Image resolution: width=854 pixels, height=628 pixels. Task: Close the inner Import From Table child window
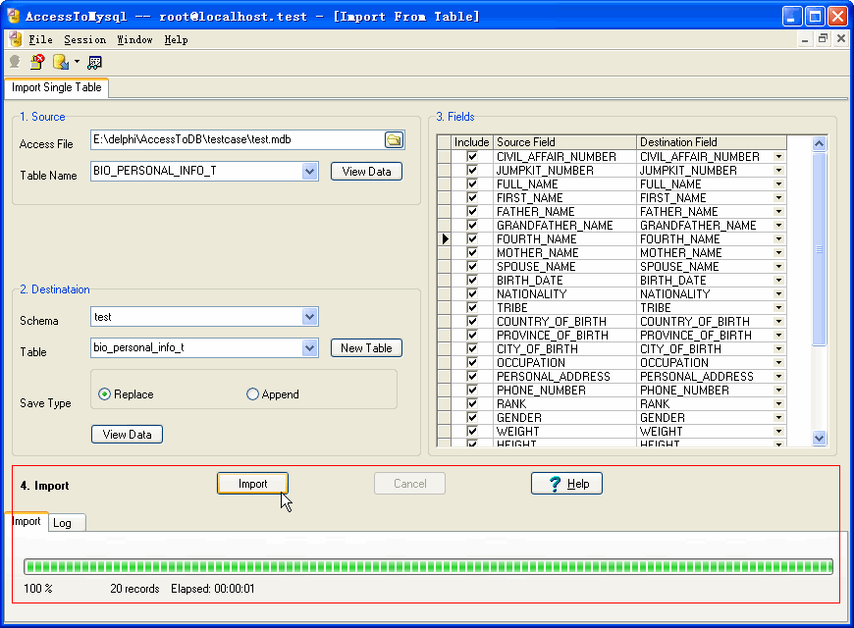(x=841, y=38)
